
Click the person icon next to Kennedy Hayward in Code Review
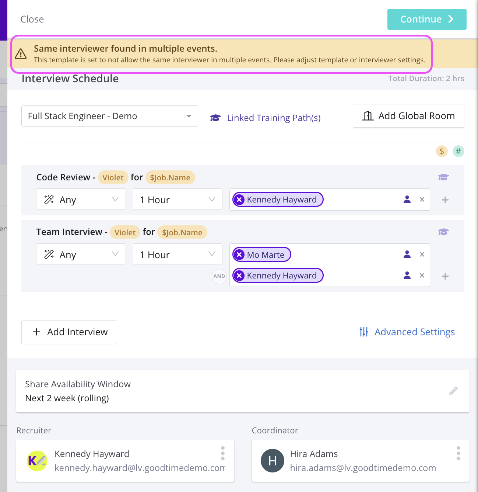point(407,200)
